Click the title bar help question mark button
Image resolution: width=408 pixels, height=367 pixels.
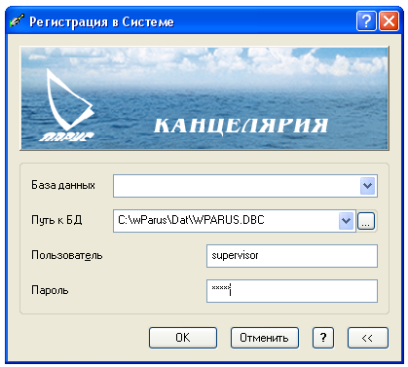[x=366, y=21]
